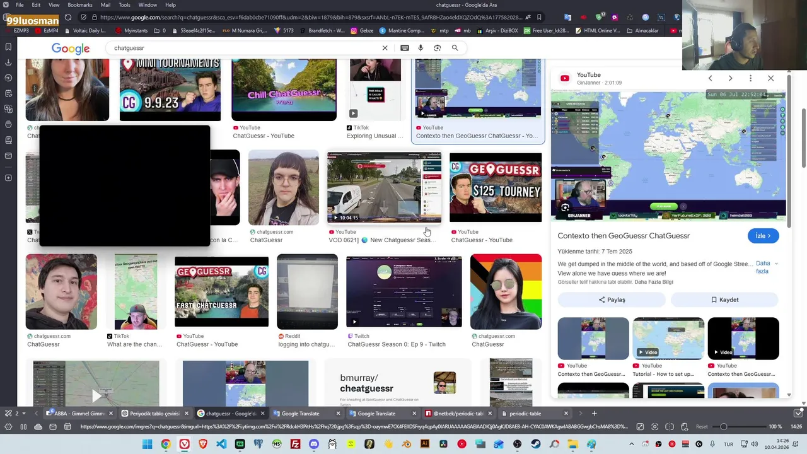Open the Gebze bookmark
Screen dimensions: 807x454
point(362,30)
